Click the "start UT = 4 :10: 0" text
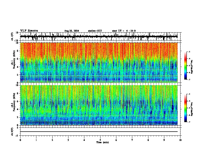Screen dimensions: 203x157 tap(124, 31)
